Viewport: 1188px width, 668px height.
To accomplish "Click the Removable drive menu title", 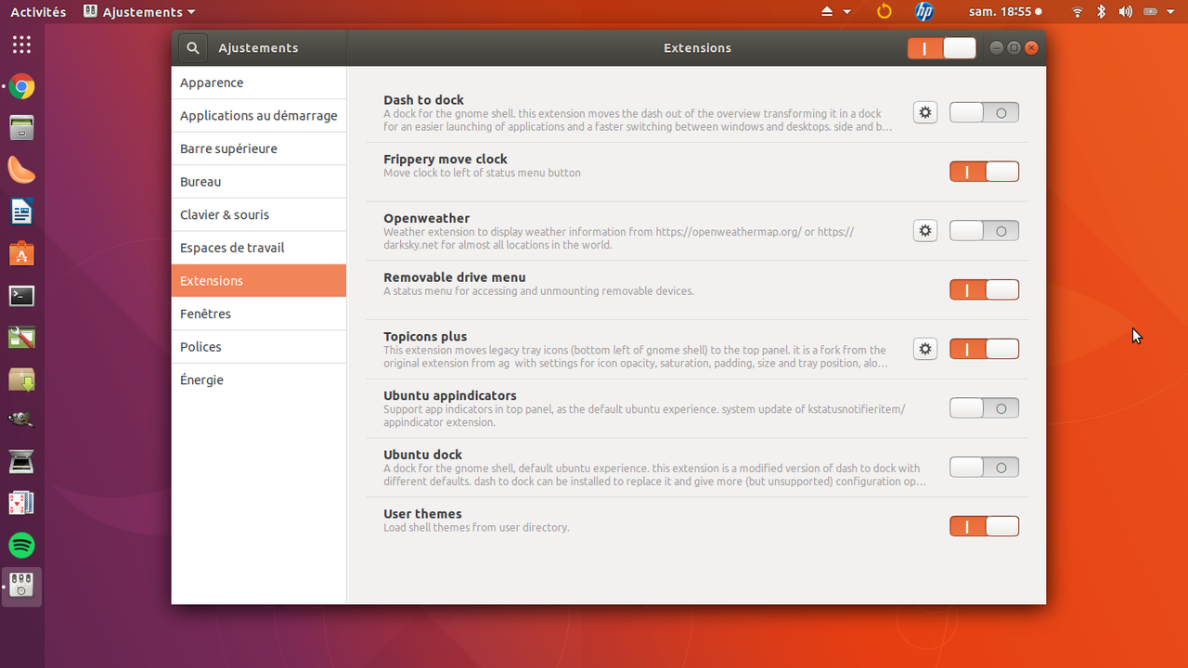I will pyautogui.click(x=455, y=277).
